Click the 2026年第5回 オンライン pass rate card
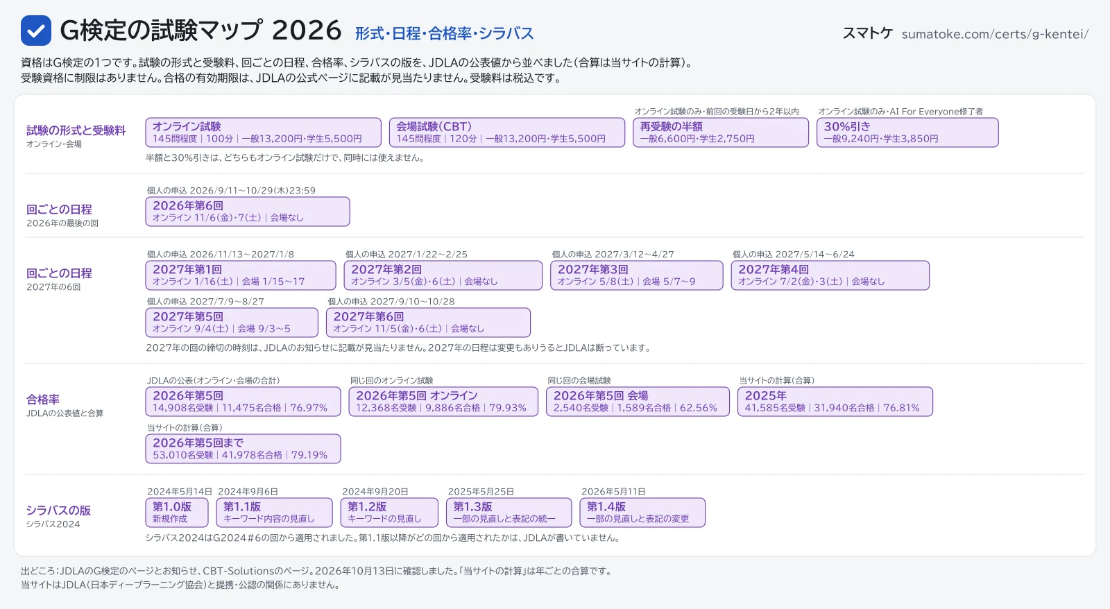This screenshot has height=609, width=1110. (x=444, y=402)
